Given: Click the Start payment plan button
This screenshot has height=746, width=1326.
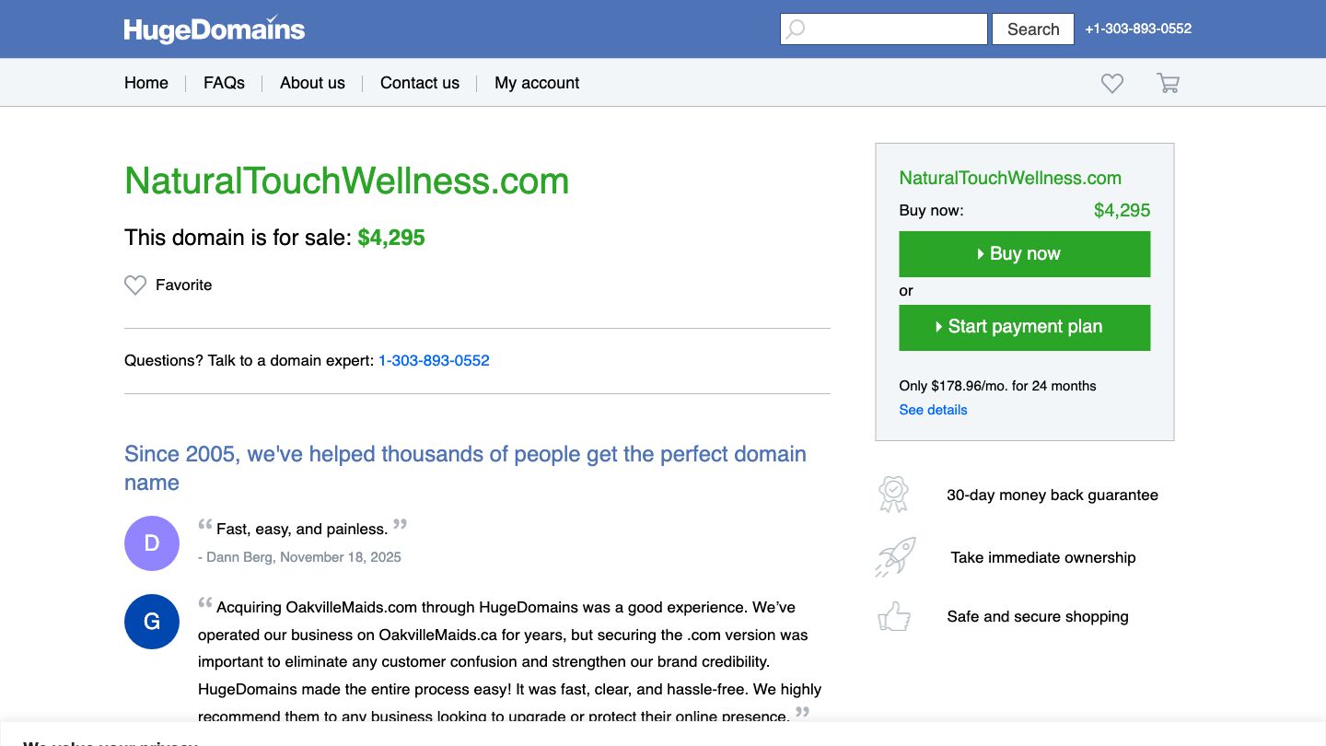Looking at the screenshot, I should point(1024,327).
